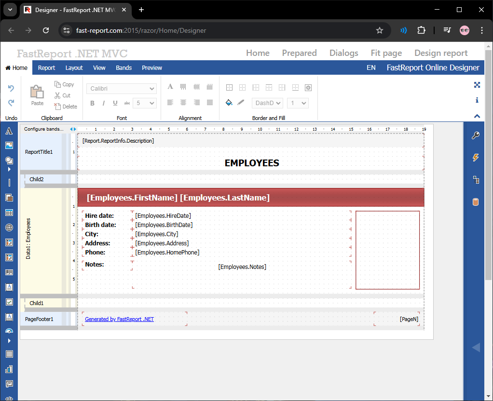Select the Shape object tool
The width and height of the screenshot is (493, 401).
click(x=9, y=160)
